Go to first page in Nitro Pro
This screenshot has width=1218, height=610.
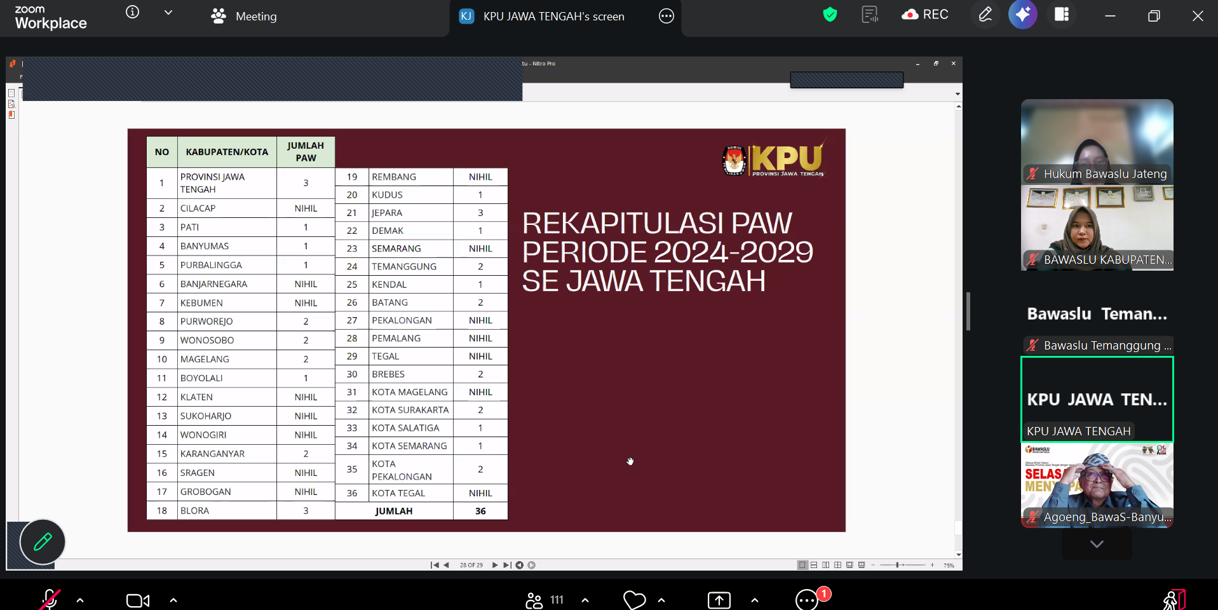click(435, 565)
